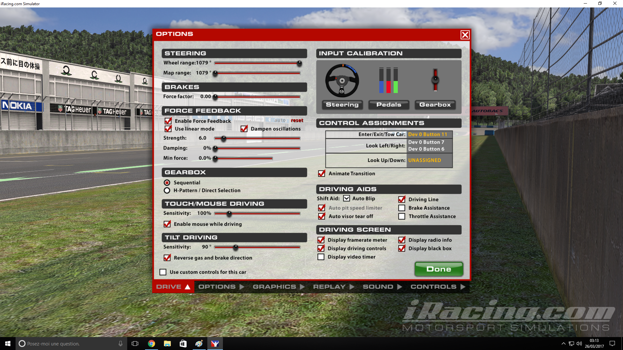Close the Options dialog with X
623x350 pixels.
click(465, 35)
